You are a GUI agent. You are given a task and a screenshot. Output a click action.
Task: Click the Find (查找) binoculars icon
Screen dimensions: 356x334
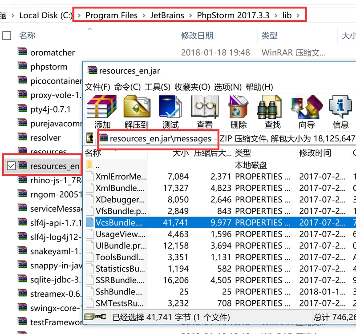tap(270, 107)
